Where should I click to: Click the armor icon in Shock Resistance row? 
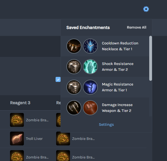[x=74, y=67]
